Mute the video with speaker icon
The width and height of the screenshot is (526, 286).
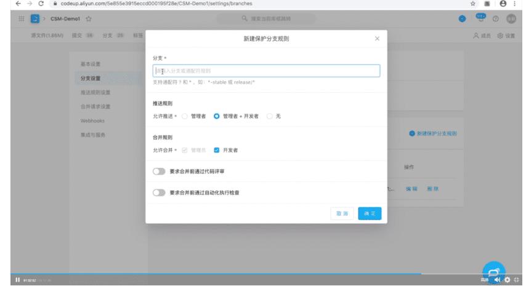[497, 280]
